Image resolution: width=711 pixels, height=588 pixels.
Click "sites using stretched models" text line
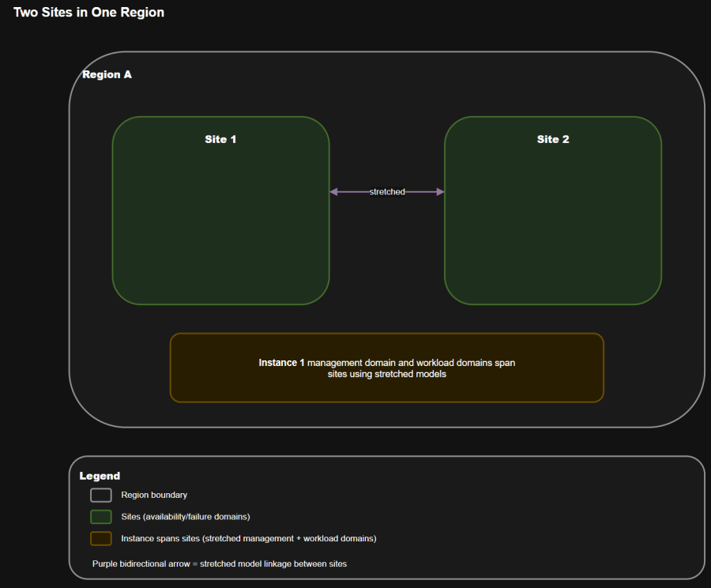pyautogui.click(x=387, y=375)
